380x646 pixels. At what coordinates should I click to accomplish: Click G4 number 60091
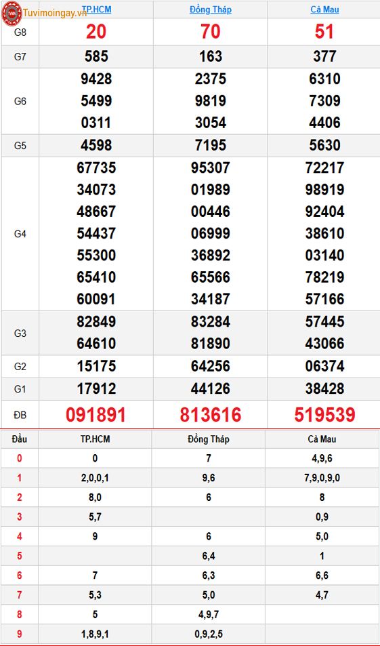point(96,299)
